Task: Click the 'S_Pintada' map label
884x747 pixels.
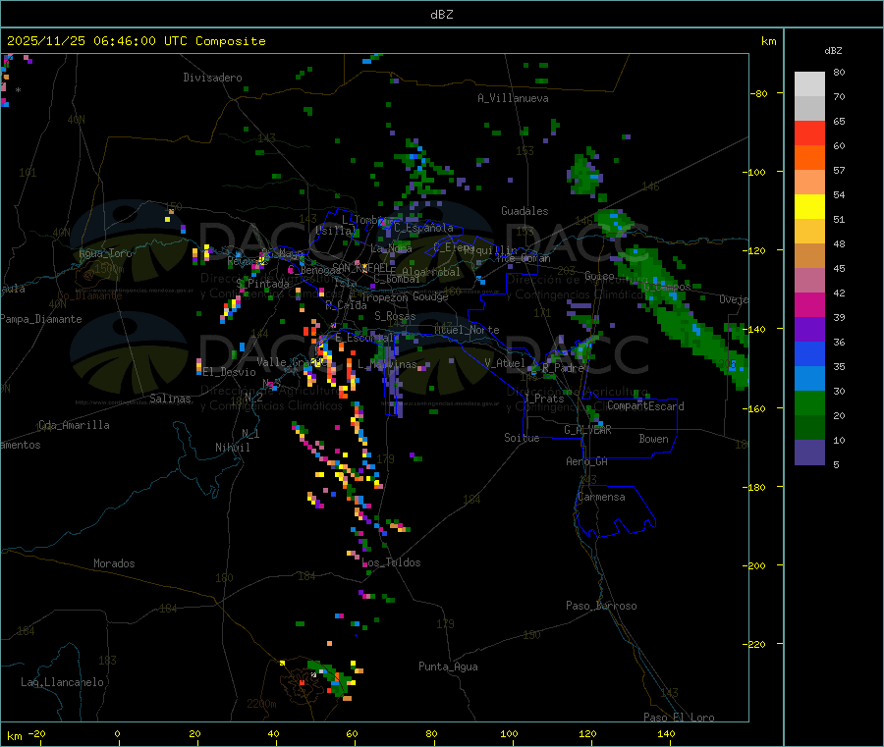Action: 262,284
